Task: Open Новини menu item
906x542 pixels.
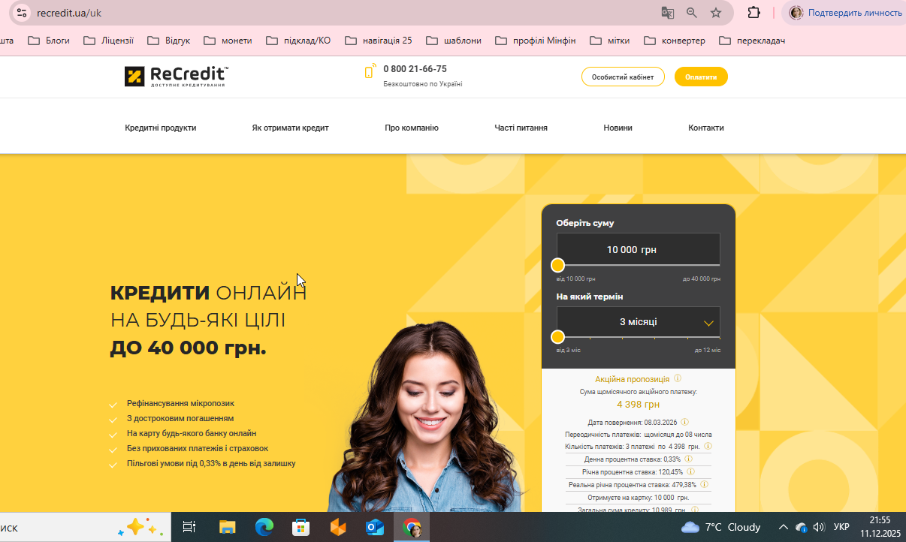Action: tap(618, 128)
